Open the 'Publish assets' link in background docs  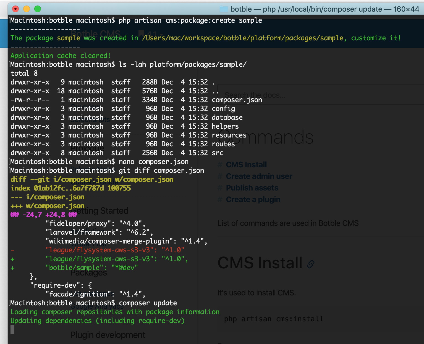pos(252,188)
